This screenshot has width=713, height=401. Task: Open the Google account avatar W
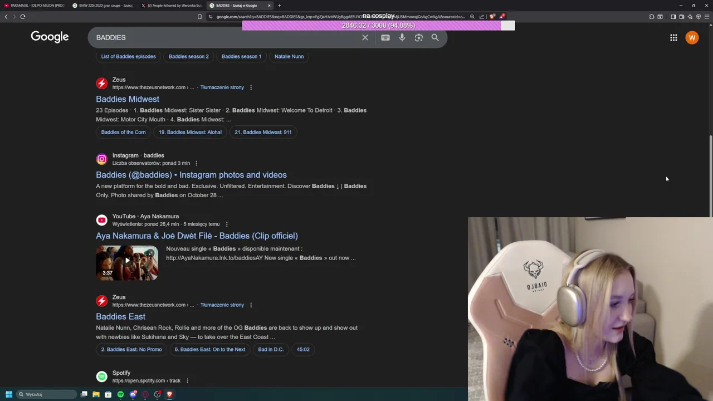pyautogui.click(x=692, y=37)
